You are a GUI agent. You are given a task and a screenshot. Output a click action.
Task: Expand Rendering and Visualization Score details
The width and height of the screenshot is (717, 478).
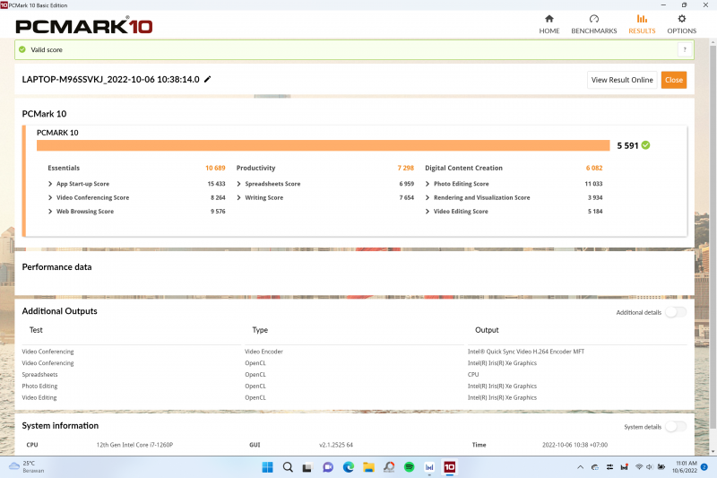click(428, 197)
